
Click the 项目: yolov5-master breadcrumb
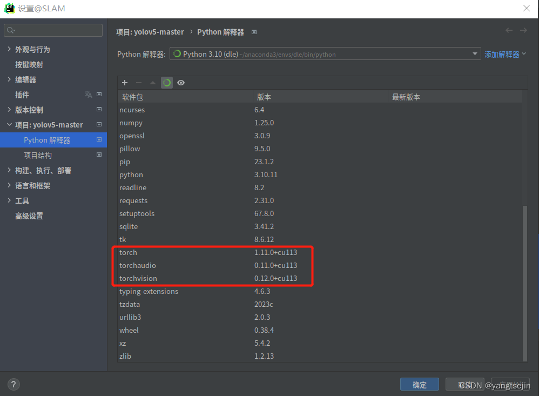click(150, 32)
